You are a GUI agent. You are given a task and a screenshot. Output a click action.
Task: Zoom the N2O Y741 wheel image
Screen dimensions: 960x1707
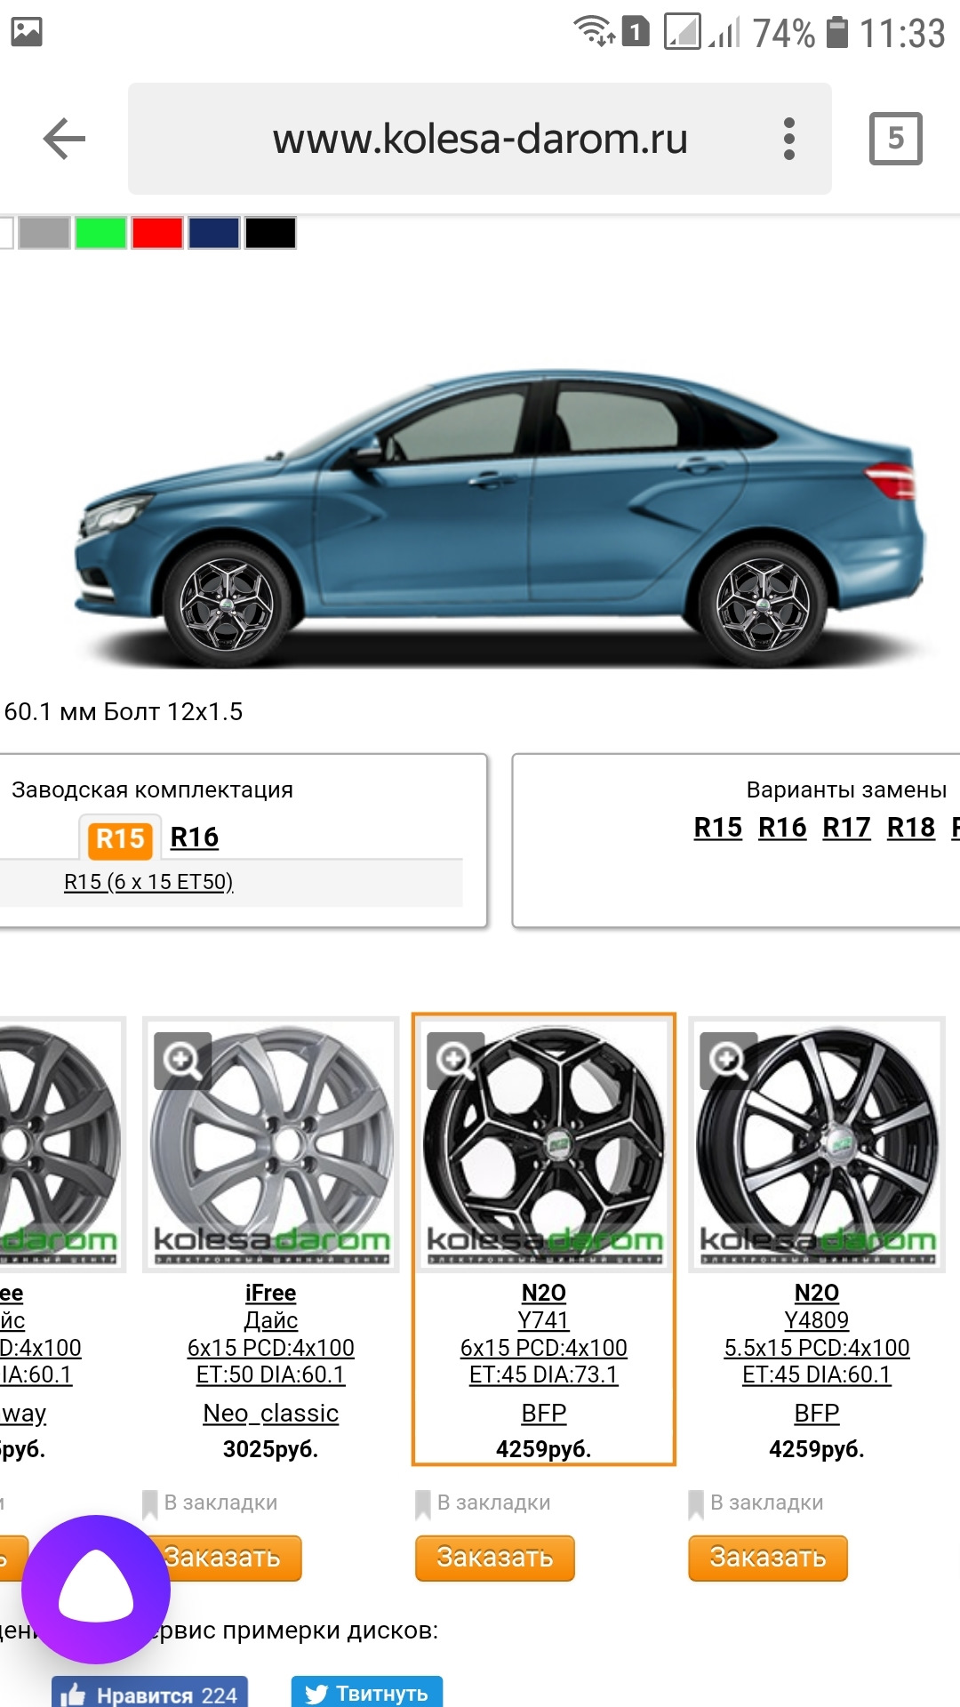tap(455, 1061)
